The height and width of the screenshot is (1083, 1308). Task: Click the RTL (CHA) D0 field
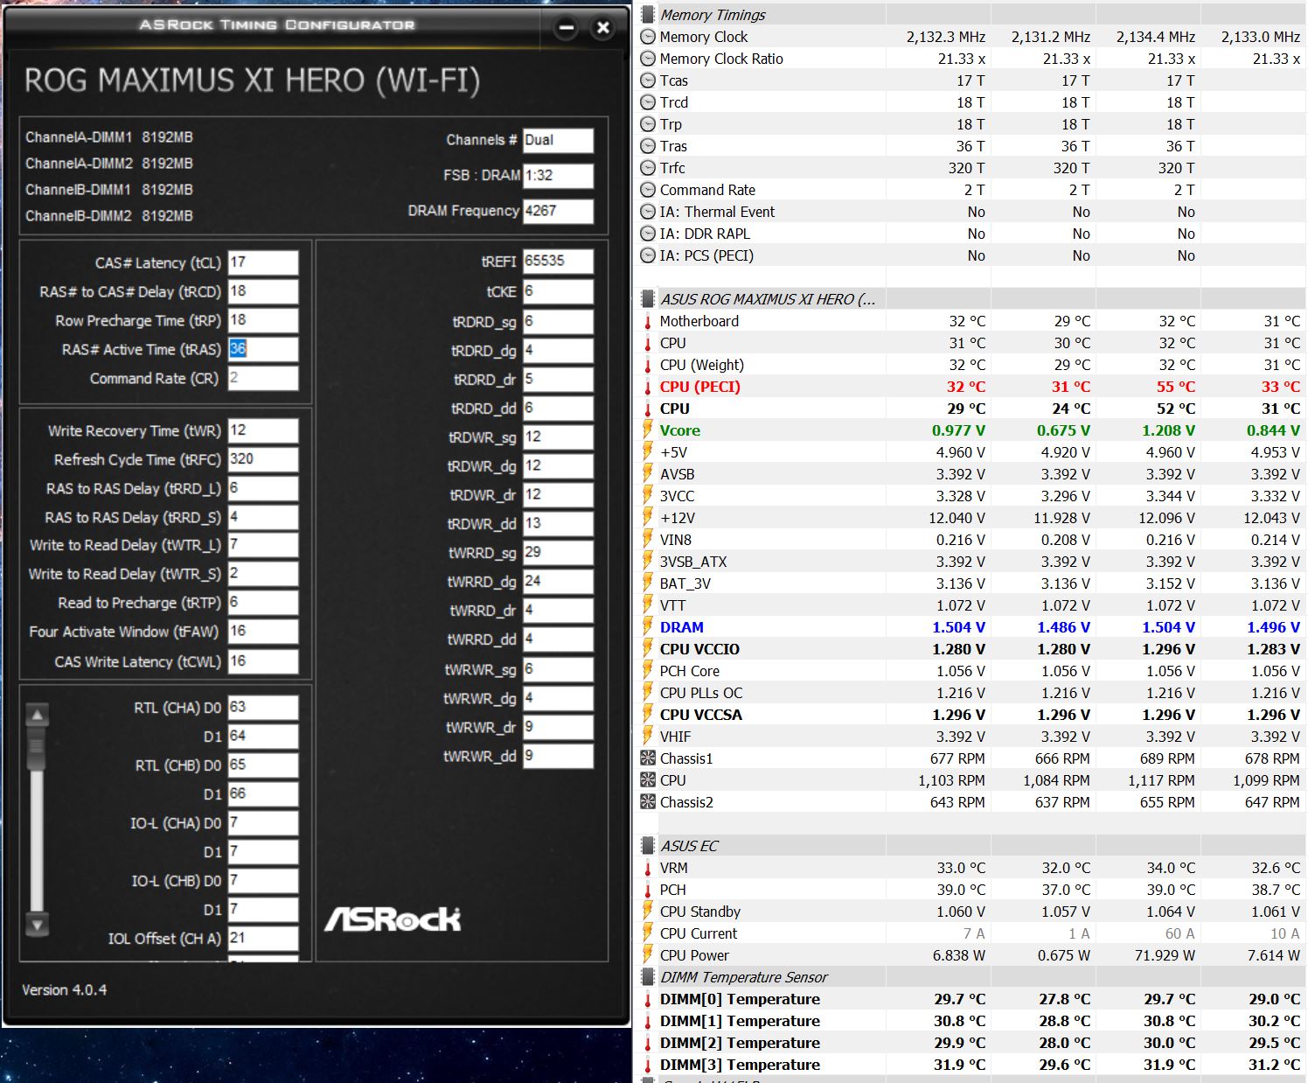263,707
